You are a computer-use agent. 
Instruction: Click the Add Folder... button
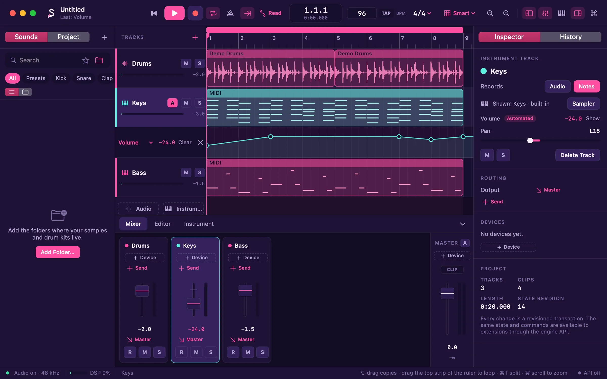tap(58, 252)
